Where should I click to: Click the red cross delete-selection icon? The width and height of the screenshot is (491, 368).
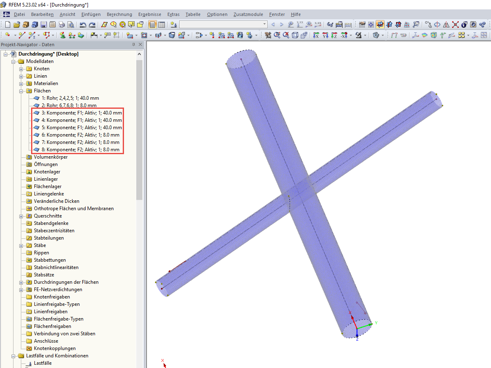click(455, 25)
